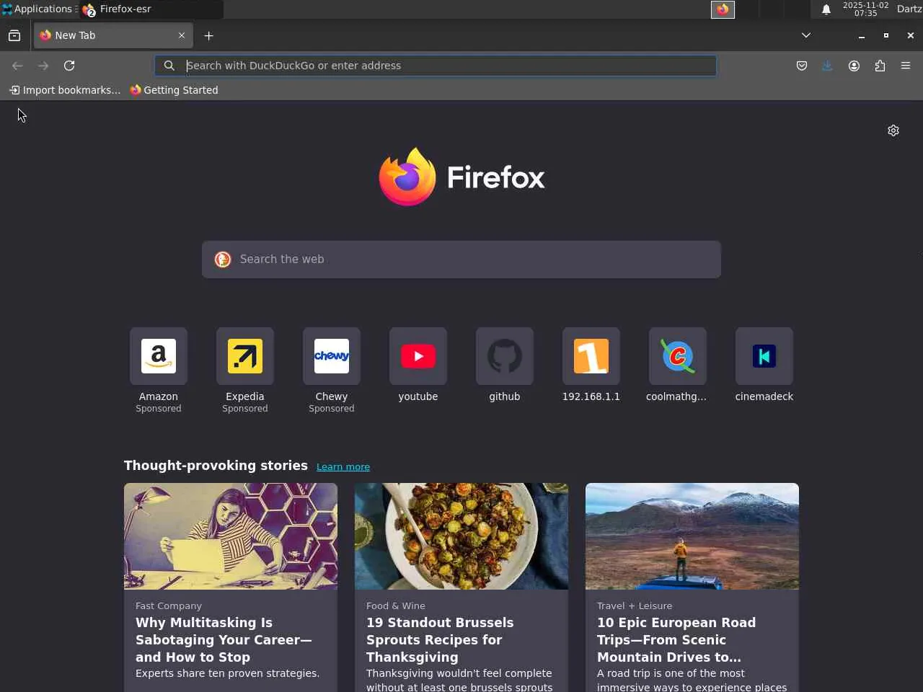Screen dimensions: 923x692
Task: Select the New Tab tab
Action: point(113,35)
